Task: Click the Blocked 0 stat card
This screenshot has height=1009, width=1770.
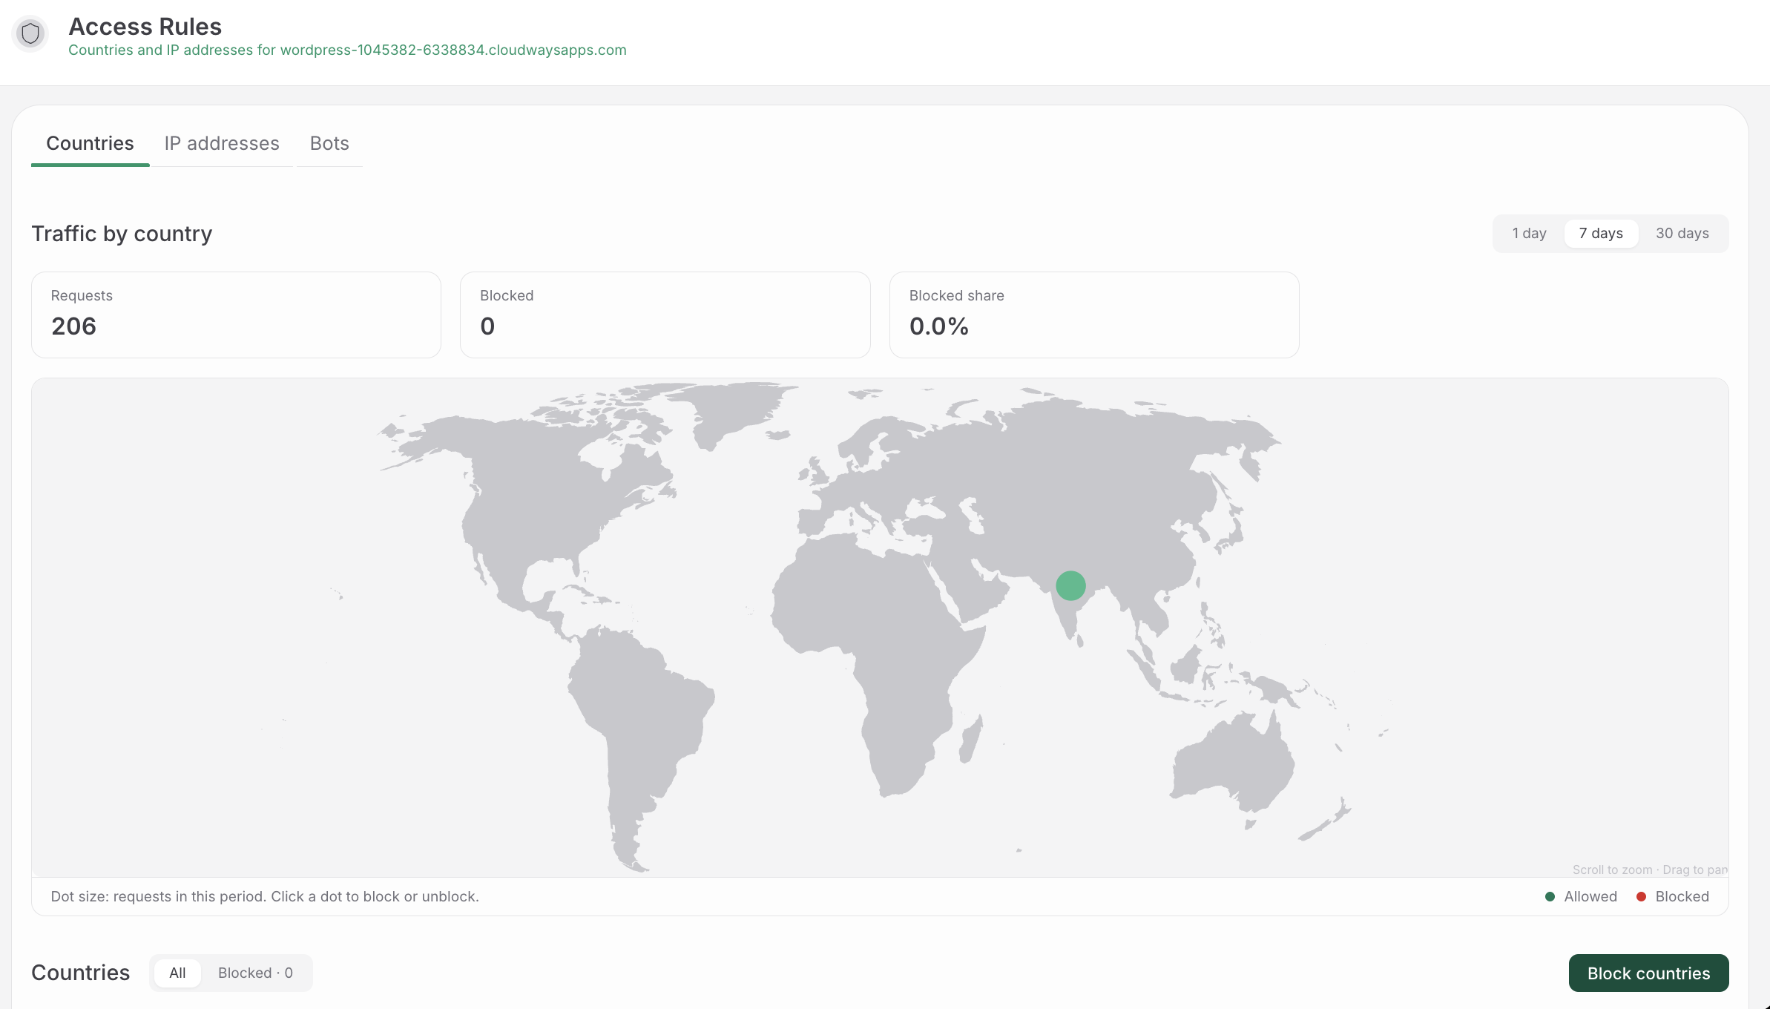Action: click(665, 315)
